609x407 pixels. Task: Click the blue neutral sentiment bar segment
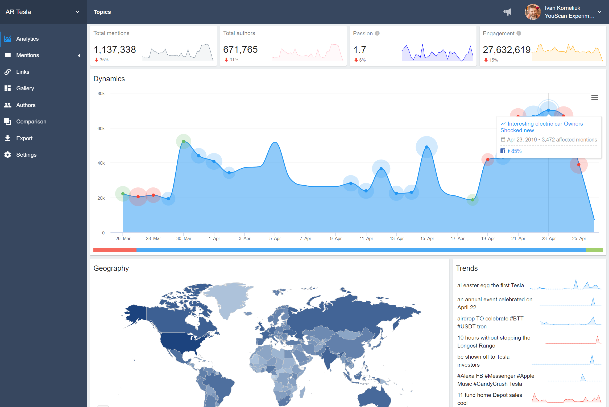click(361, 250)
